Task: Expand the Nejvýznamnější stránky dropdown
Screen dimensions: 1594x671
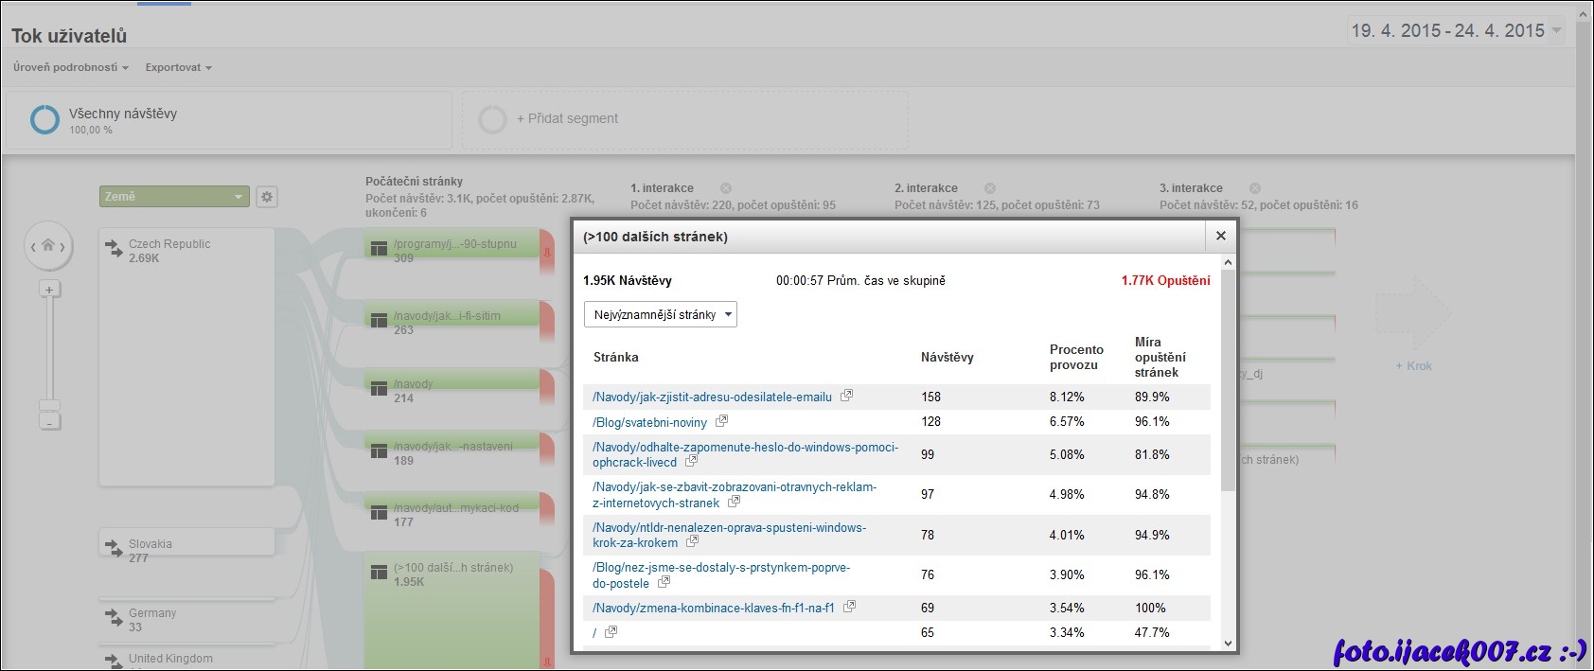Action: 660,315
